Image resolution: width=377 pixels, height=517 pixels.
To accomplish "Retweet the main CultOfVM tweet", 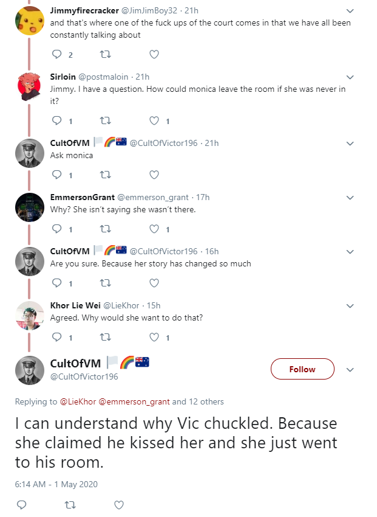I will 70,505.
